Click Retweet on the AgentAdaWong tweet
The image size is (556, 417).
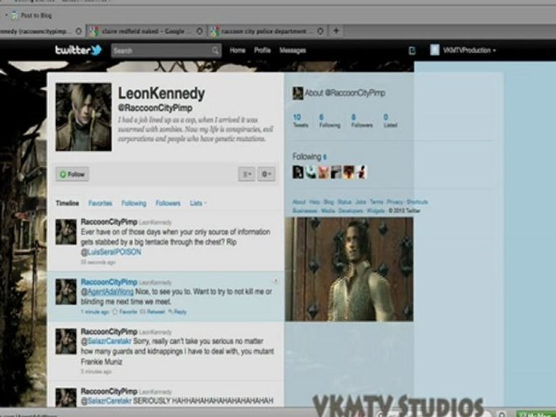153,312
